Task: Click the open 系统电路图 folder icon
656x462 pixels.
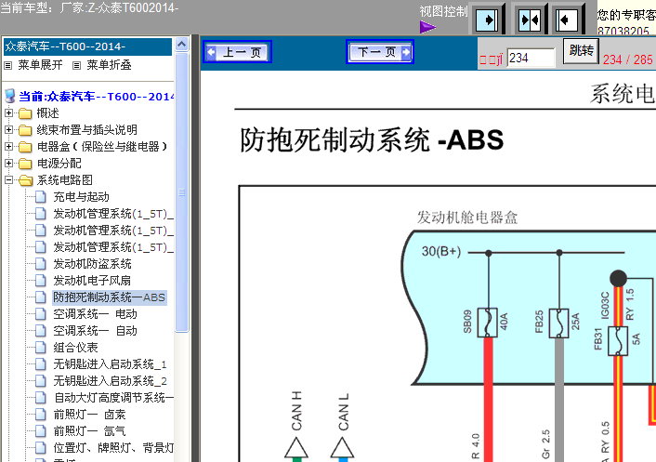Action: point(25,180)
